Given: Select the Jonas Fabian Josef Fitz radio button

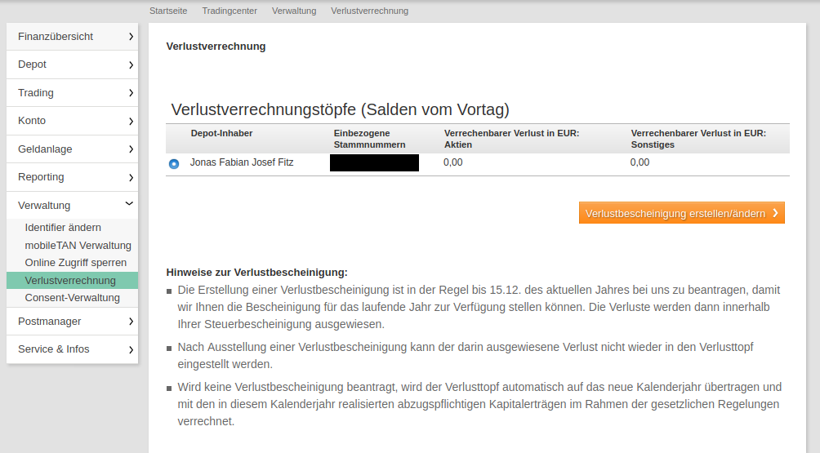Looking at the screenshot, I should [x=173, y=164].
